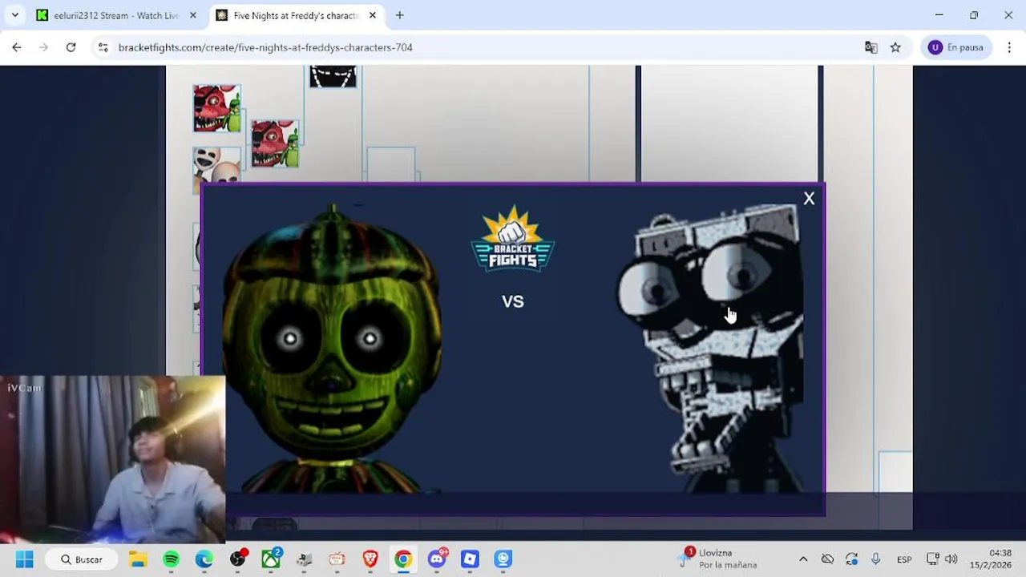Open the Xbox app on the taskbar
Viewport: 1026px width, 577px height.
coord(271,559)
